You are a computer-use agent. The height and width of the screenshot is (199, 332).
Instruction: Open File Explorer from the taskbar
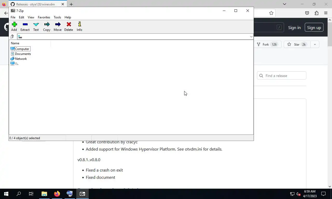click(x=44, y=194)
